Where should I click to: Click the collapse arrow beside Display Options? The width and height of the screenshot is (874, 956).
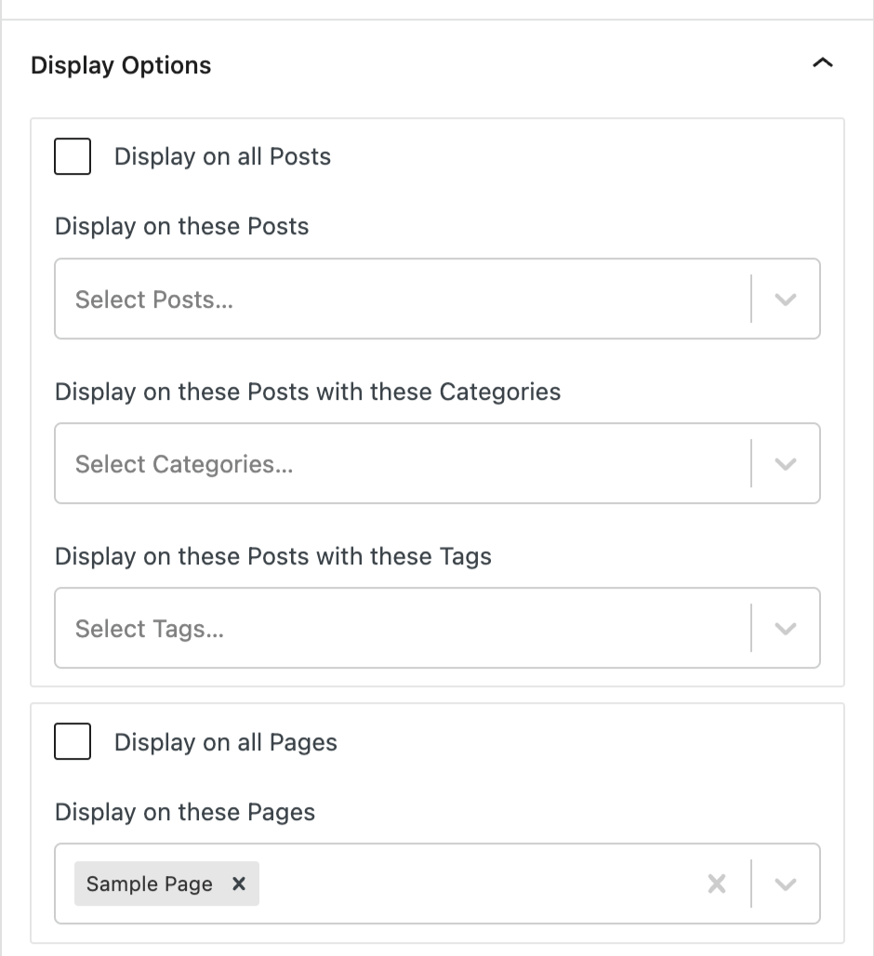pos(822,63)
